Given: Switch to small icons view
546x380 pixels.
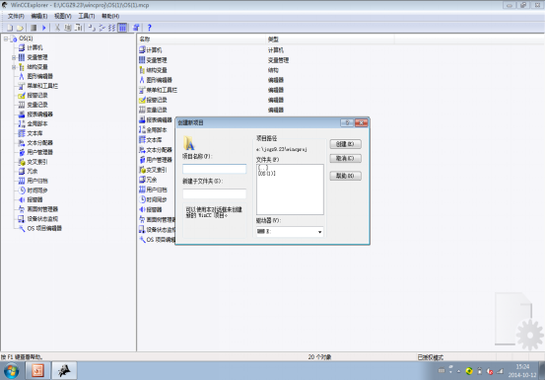Looking at the screenshot, I should click(102, 28).
